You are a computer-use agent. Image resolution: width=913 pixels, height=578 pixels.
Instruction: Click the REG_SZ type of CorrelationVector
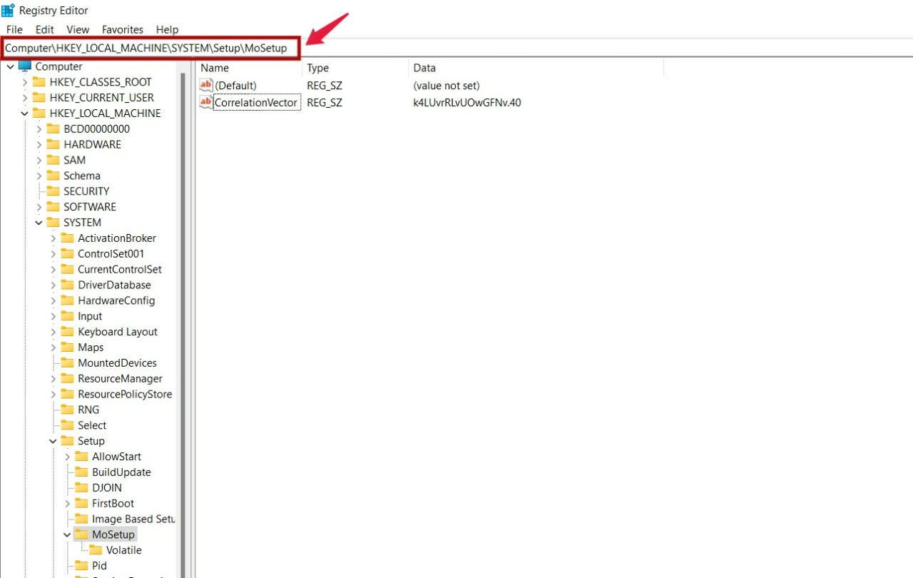(325, 103)
